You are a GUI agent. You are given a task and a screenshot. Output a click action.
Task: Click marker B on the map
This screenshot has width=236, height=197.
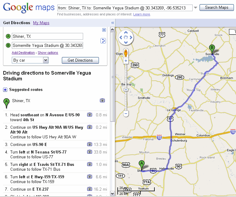click(x=212, y=50)
